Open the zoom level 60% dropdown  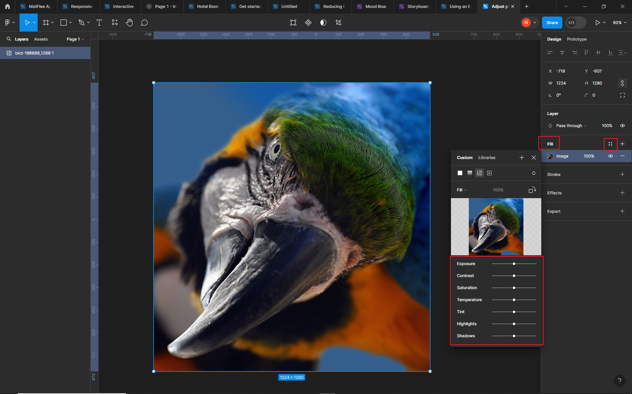click(621, 22)
